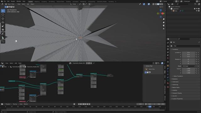Open the Object Data properties green tab icon
Viewport: 201px width, 113px height.
coord(168,80)
